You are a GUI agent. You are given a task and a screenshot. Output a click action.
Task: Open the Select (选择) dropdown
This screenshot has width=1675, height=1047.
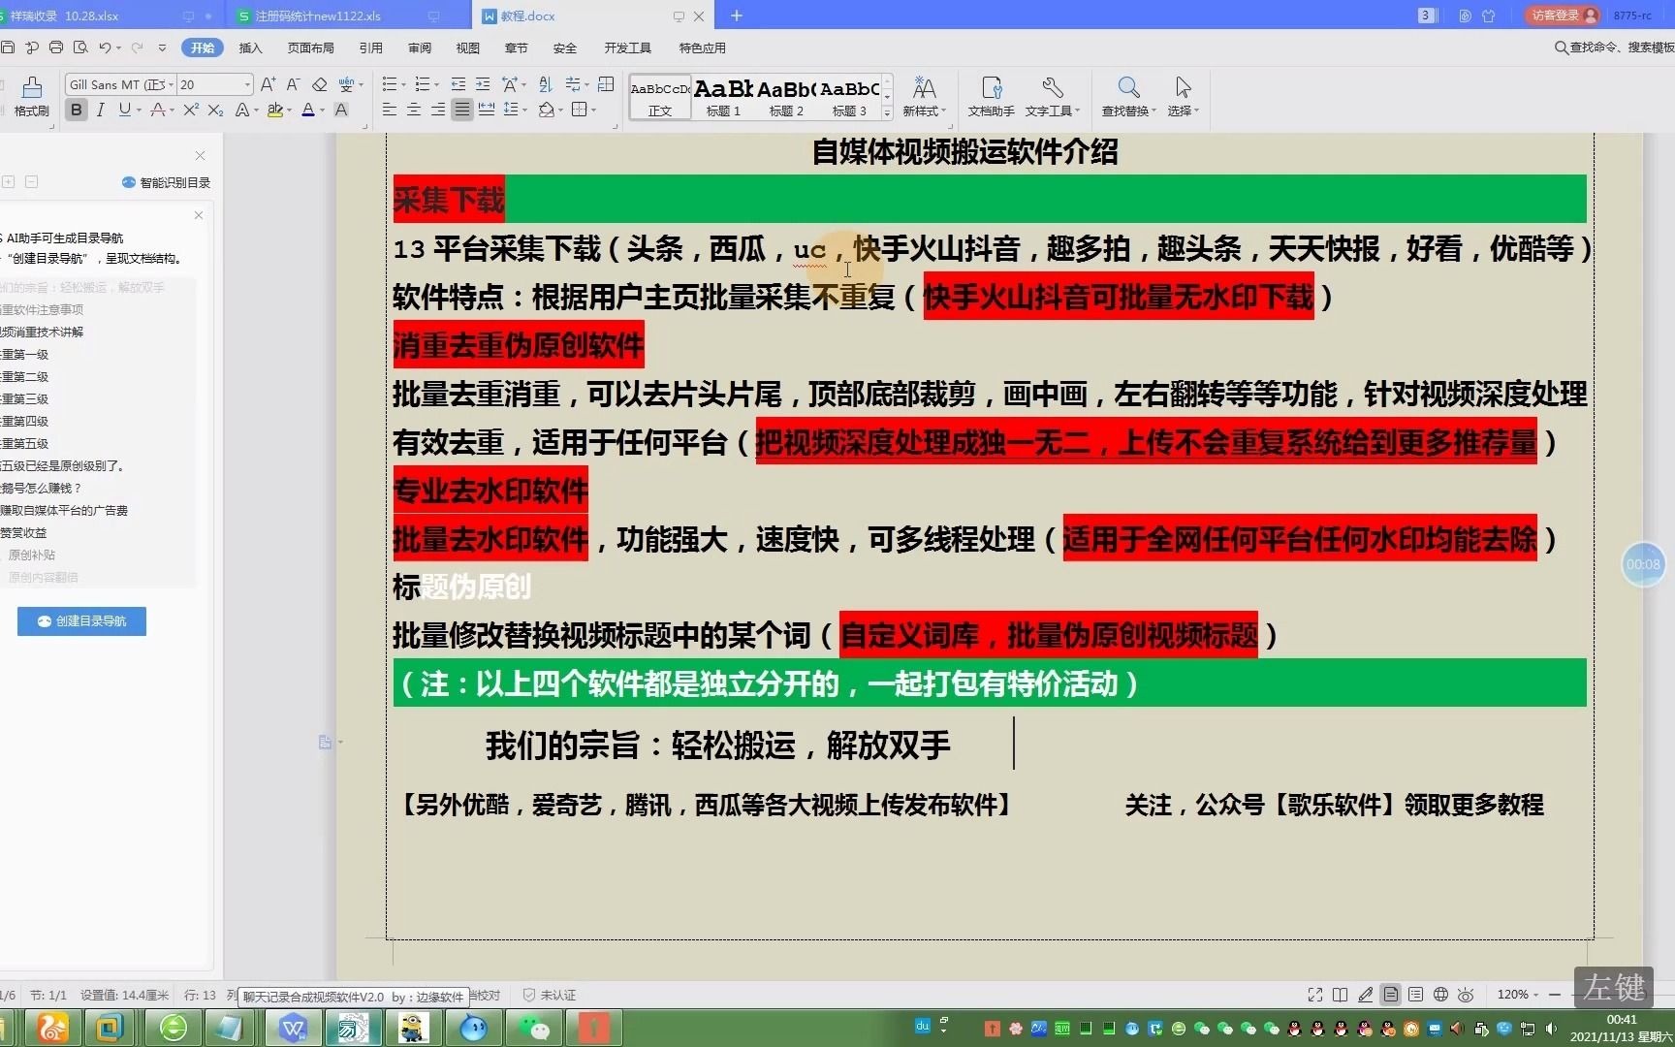pos(1183,97)
